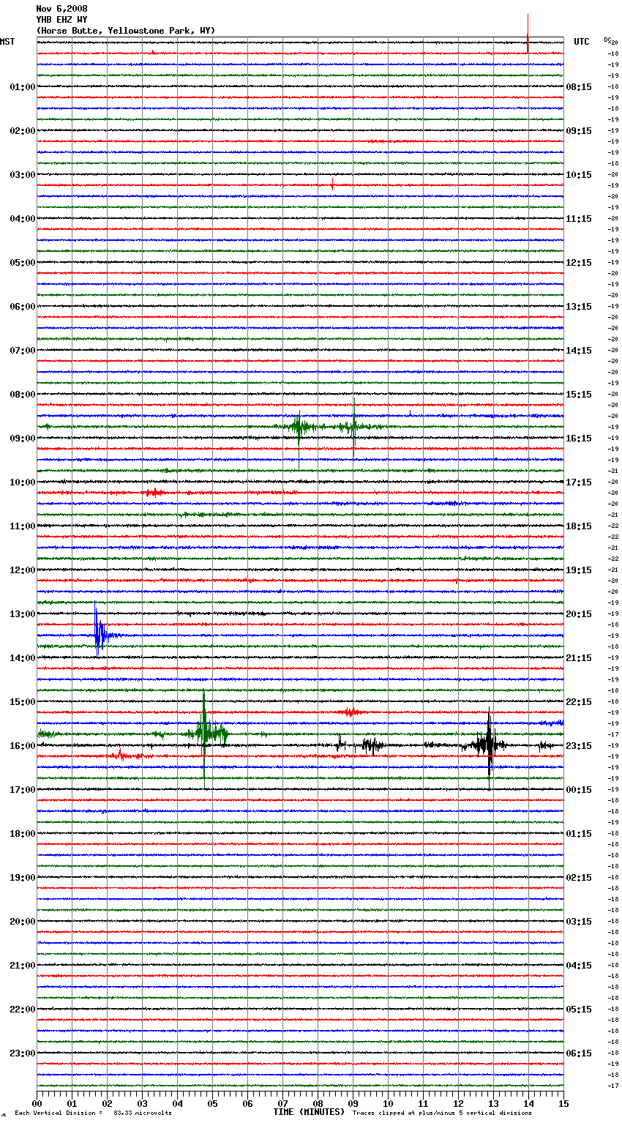This screenshot has width=622, height=1123.
Task: Click the 'Nov 6,2008' date header
Action: 61,9
